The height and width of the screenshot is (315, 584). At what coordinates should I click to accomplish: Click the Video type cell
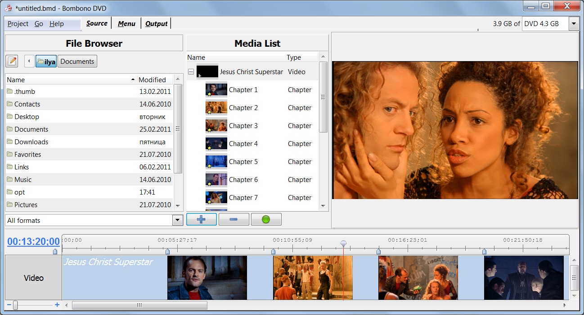296,71
